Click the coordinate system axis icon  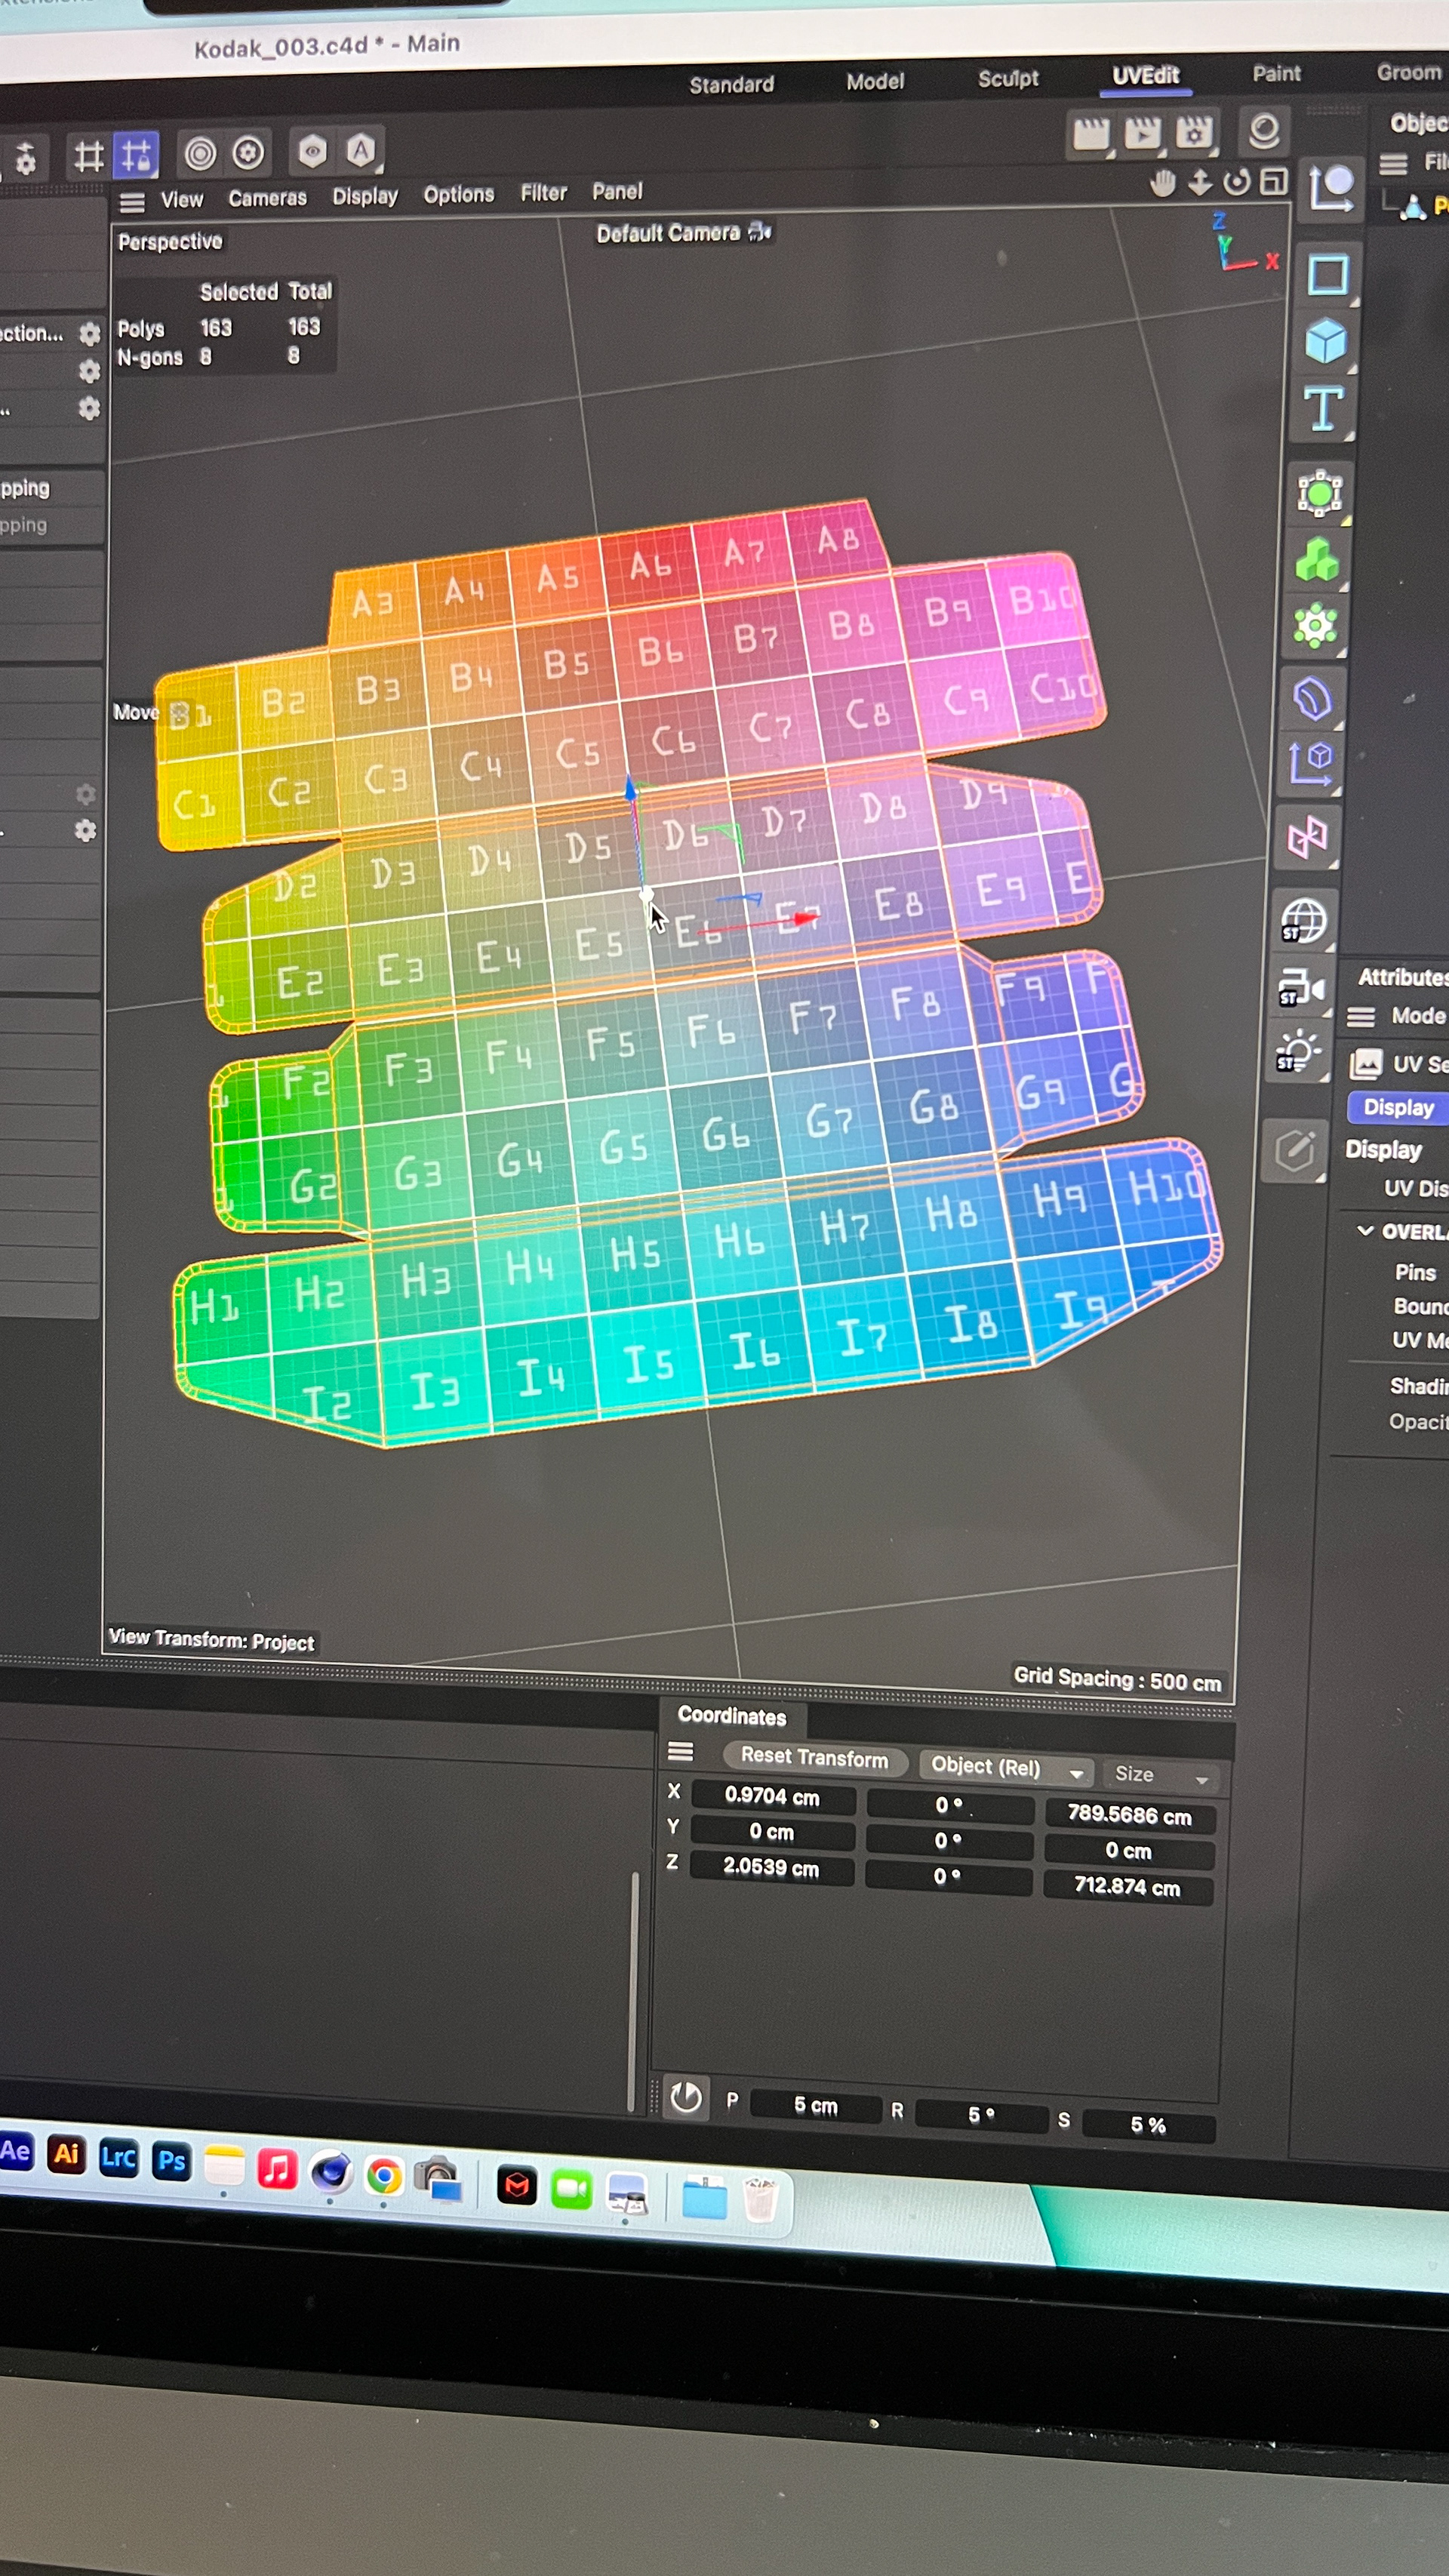coord(1331,187)
